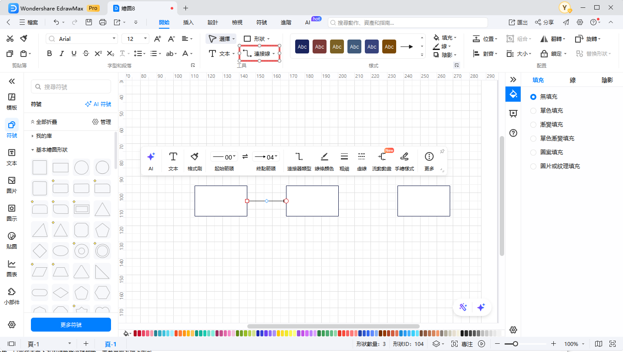Image resolution: width=623 pixels, height=352 pixels.
Task: Switch to the 陰影 tab in right panel
Action: pos(607,80)
